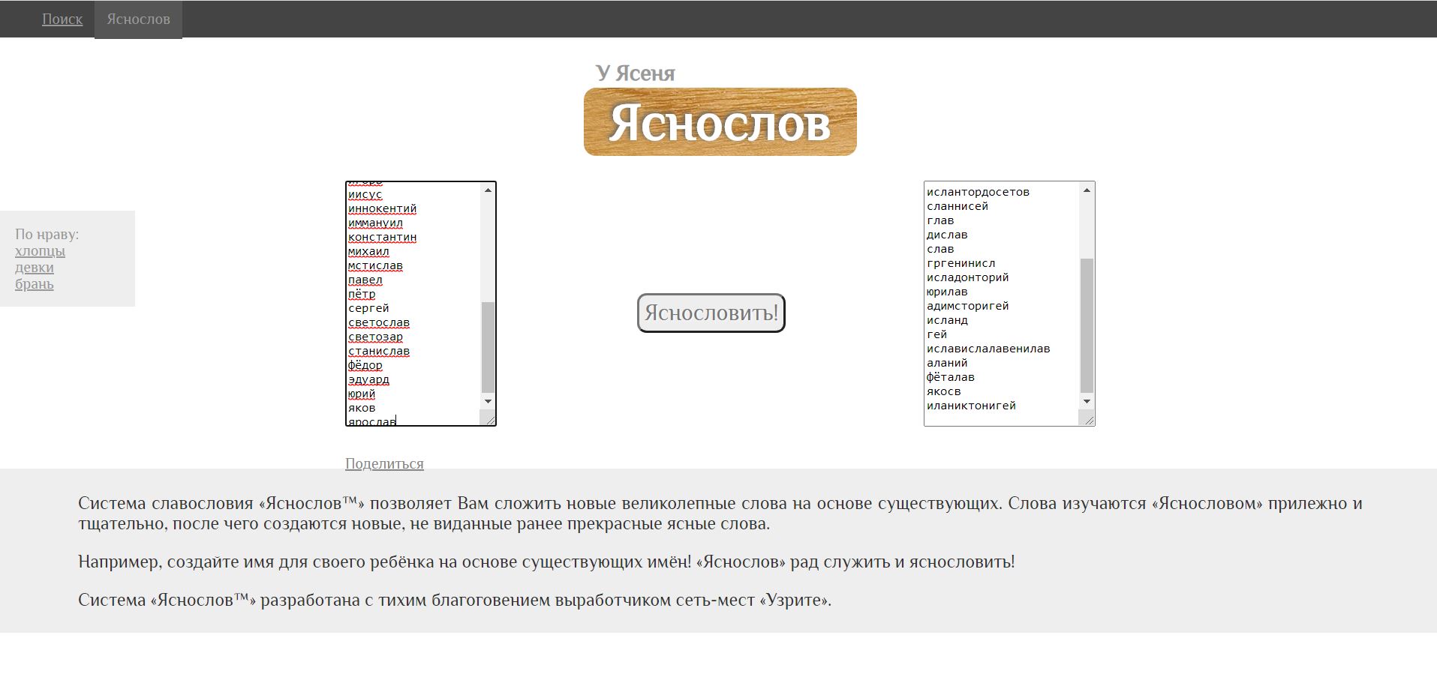Select фёталав in the generated words

[950, 377]
